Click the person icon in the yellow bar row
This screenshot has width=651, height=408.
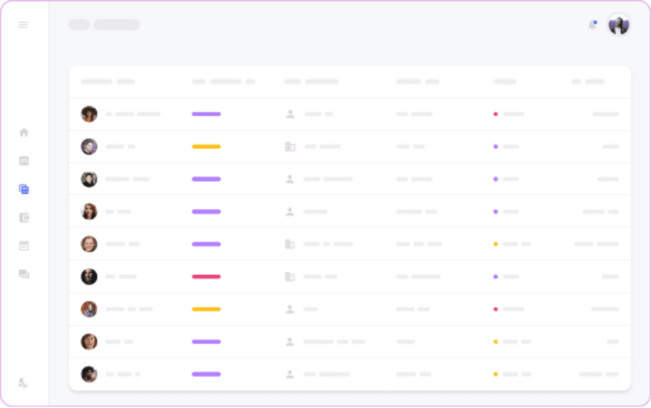coord(290,310)
